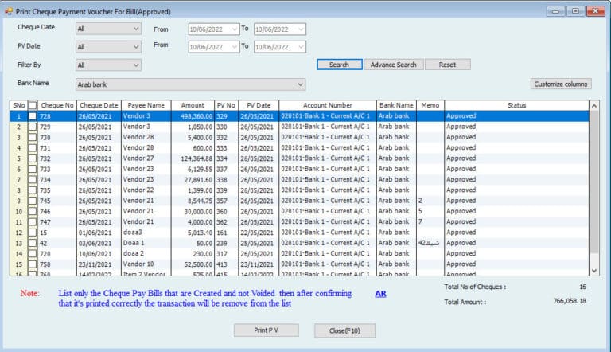
Task: Open the Cheque Date From calendar picker
Action: point(233,29)
